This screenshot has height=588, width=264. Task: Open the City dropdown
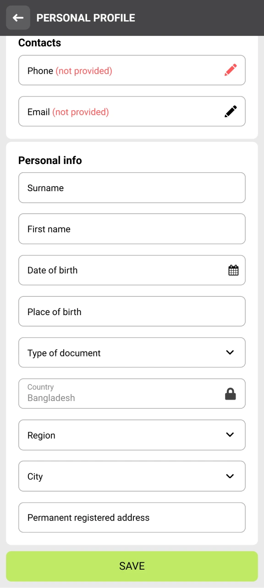pos(230,476)
